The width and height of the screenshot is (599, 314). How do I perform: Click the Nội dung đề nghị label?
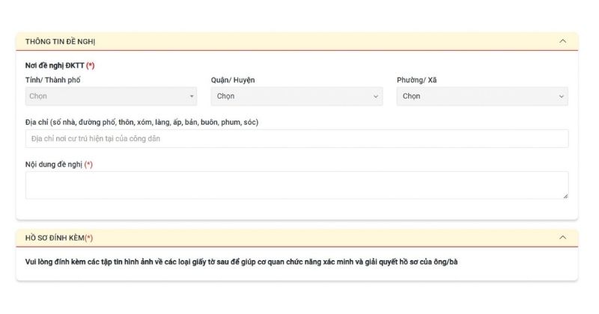tap(58, 164)
